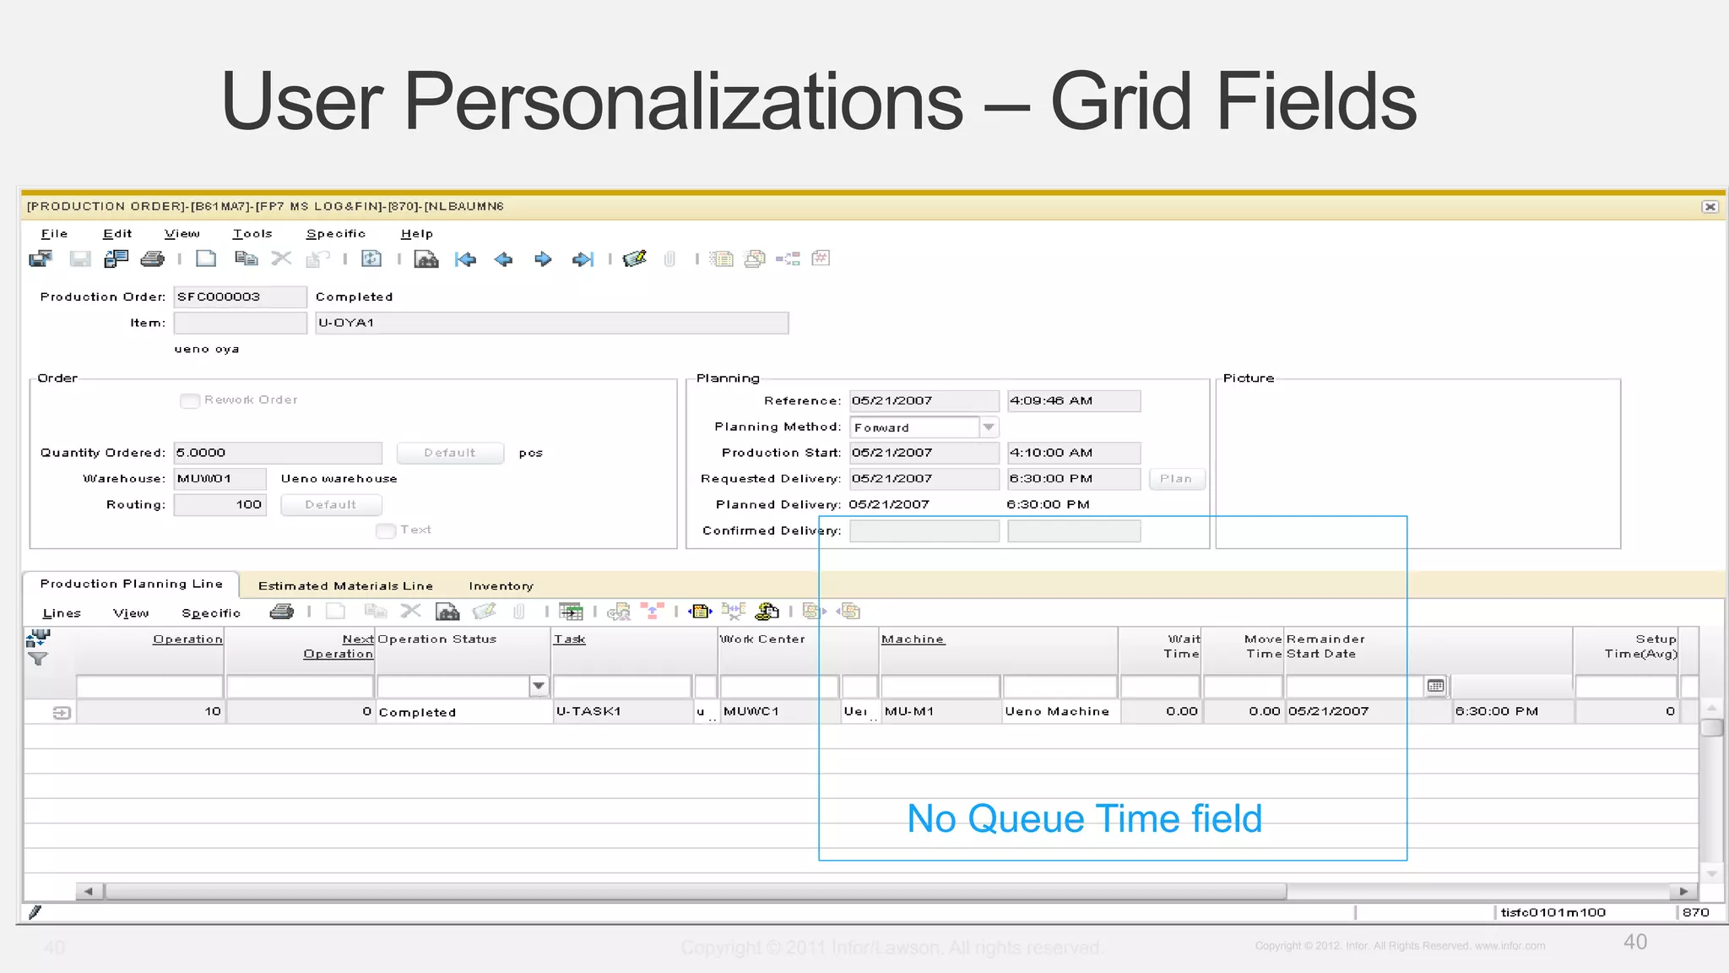Open the Specific menu in menu bar

(x=335, y=234)
